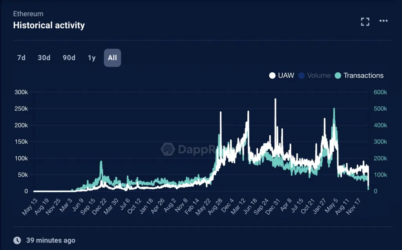Click the DappRadar watermark logo
The image size is (402, 250).
(x=167, y=149)
